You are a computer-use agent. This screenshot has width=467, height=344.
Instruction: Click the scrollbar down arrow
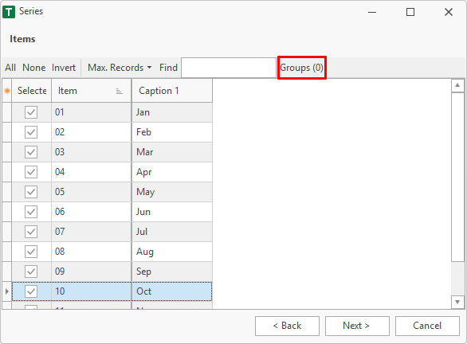(457, 302)
